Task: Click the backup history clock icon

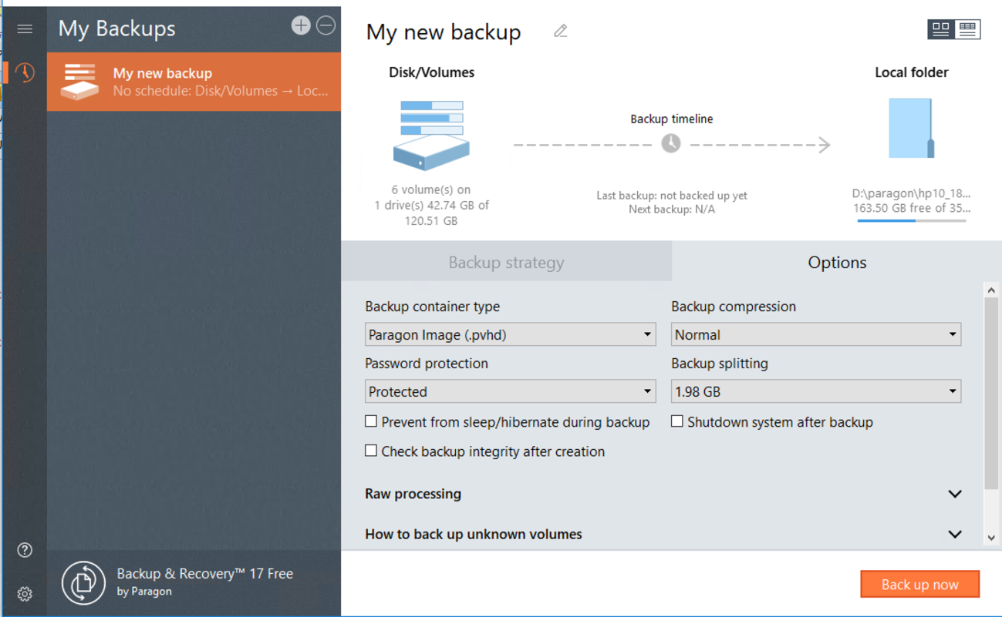Action: [x=25, y=73]
